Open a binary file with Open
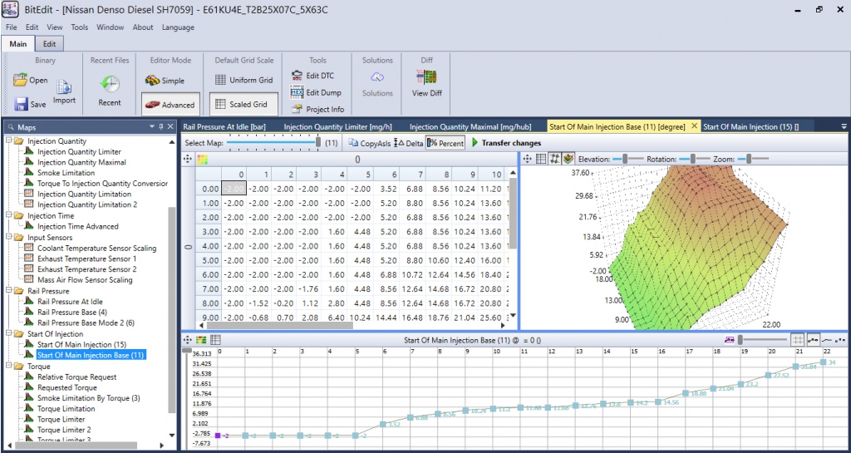This screenshot has width=851, height=453. [31, 81]
